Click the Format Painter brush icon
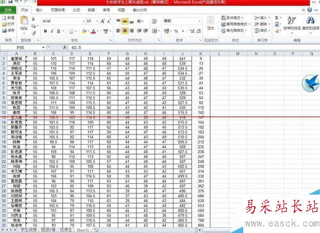 click(x=33, y=33)
